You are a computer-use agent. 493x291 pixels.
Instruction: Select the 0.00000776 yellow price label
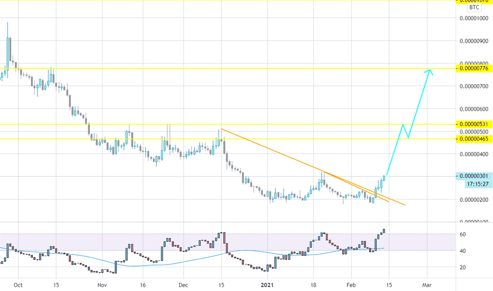[x=474, y=68]
